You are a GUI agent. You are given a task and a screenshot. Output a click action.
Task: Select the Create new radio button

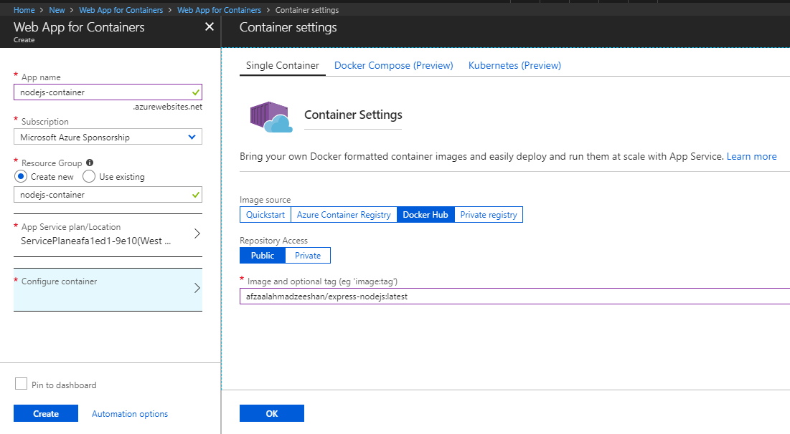(x=21, y=176)
